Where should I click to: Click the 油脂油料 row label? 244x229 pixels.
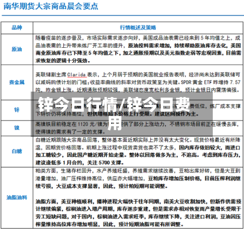click(17, 198)
